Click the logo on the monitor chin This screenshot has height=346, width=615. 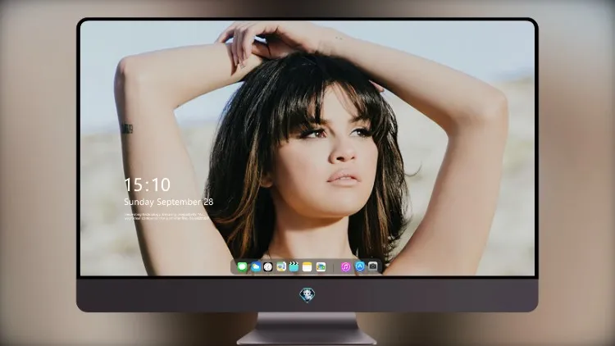tap(307, 295)
